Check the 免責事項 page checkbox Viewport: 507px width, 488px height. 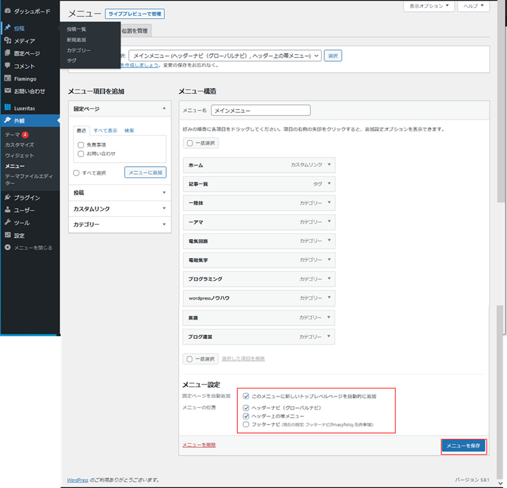[x=81, y=145]
